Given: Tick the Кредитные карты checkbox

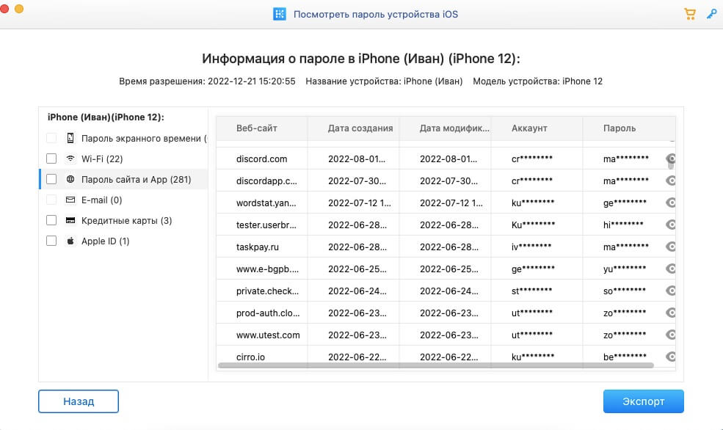Looking at the screenshot, I should 51,220.
